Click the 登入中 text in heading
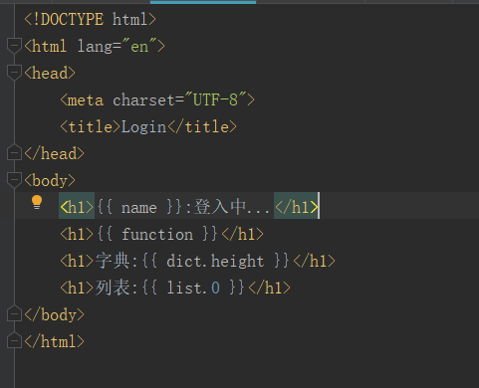The image size is (479, 388). tap(220, 207)
